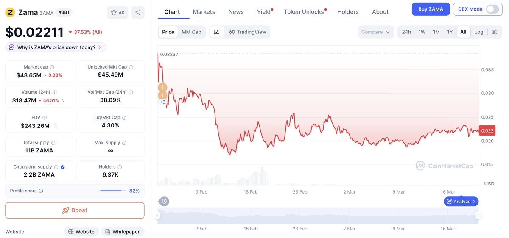Toggle DEX Mode switch

pyautogui.click(x=492, y=9)
